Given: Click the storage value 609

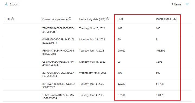Looking at the screenshot, I should click(x=158, y=73).
